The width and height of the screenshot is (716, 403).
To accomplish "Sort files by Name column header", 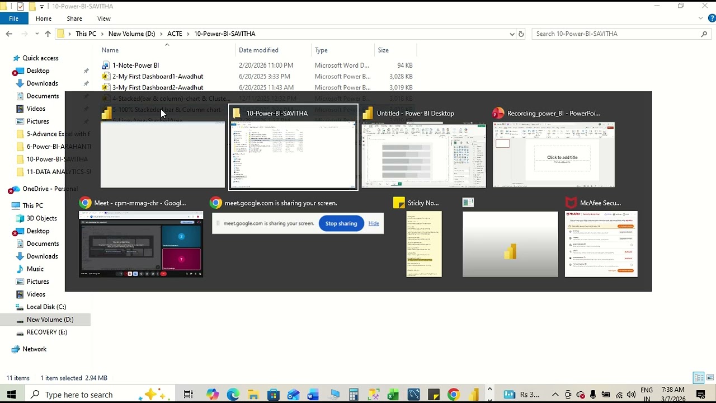I will (110, 50).
